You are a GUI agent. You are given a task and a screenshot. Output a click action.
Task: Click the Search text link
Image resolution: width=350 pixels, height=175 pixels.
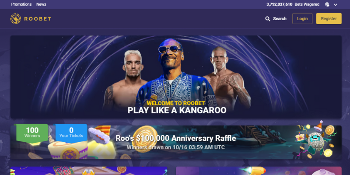tap(280, 19)
